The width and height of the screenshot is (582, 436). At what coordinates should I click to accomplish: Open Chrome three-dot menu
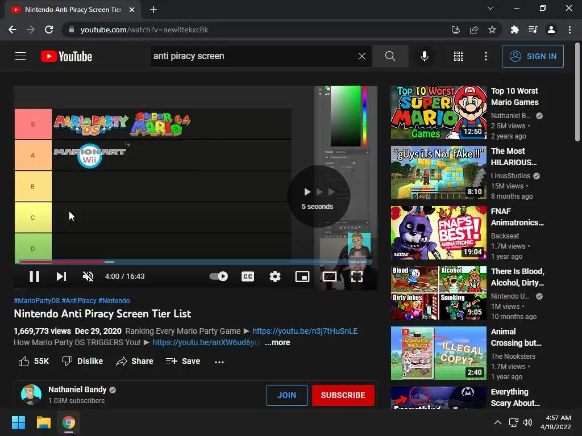coord(569,30)
